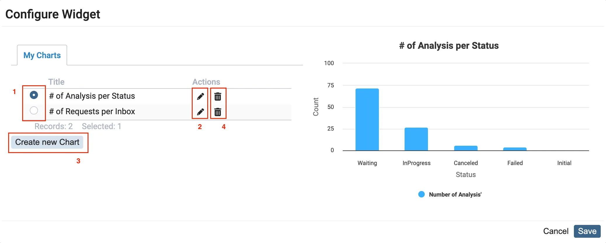Click the Title column header
This screenshot has width=606, height=243.
pos(57,82)
